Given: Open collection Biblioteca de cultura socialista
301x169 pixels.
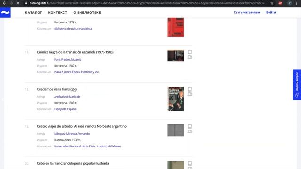Looking at the screenshot, I should (x=73, y=29).
